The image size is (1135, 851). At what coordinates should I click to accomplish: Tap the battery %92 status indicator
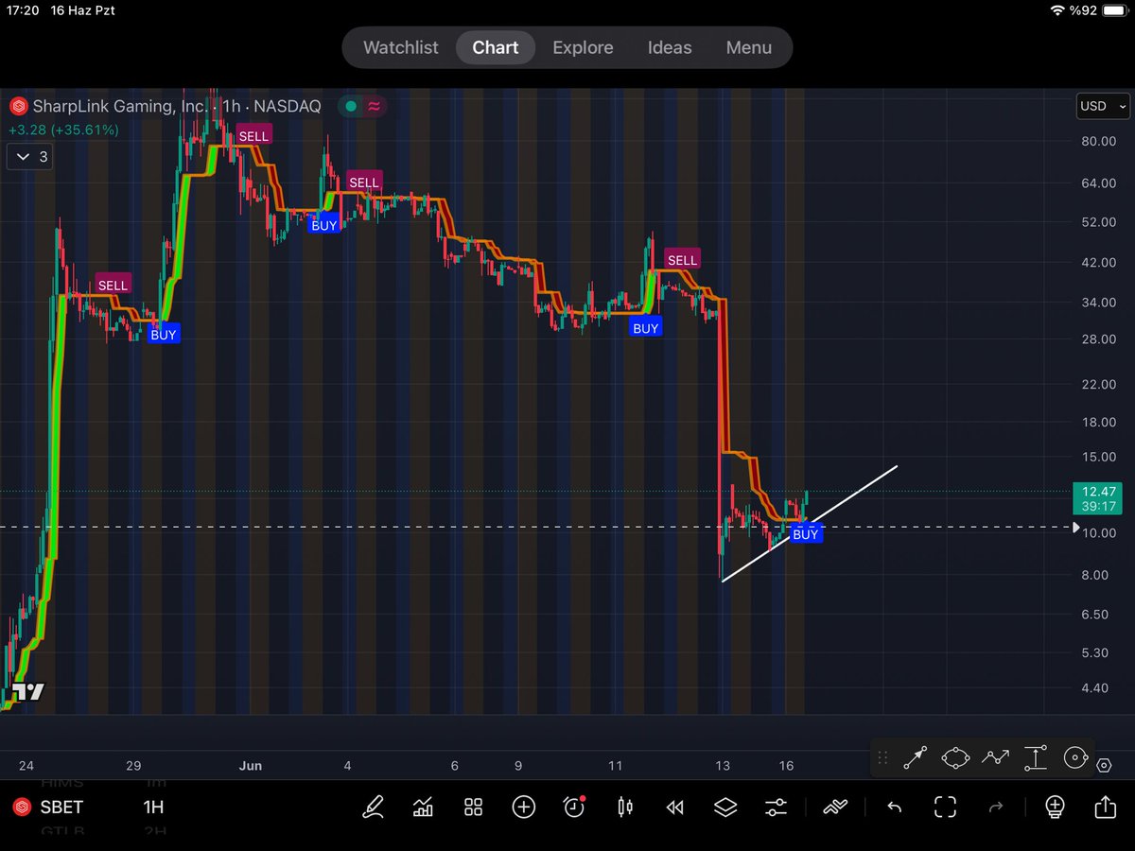click(x=1096, y=9)
